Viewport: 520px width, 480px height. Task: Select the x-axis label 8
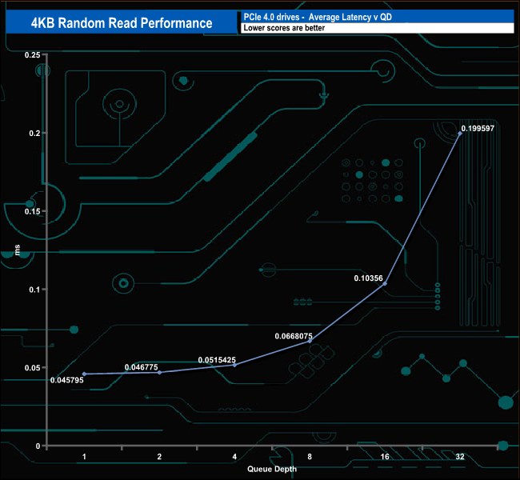(x=310, y=457)
